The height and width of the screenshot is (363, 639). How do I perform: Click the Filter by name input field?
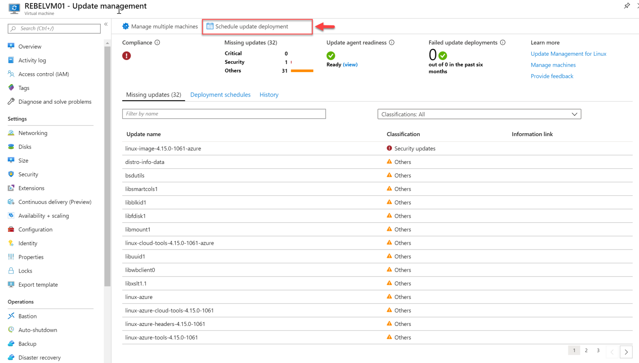coord(224,114)
